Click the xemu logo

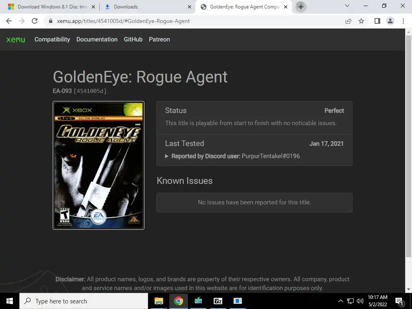coord(16,40)
